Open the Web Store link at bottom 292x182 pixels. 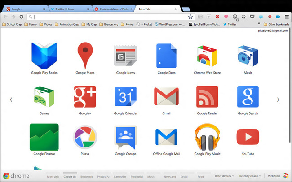[278, 176]
